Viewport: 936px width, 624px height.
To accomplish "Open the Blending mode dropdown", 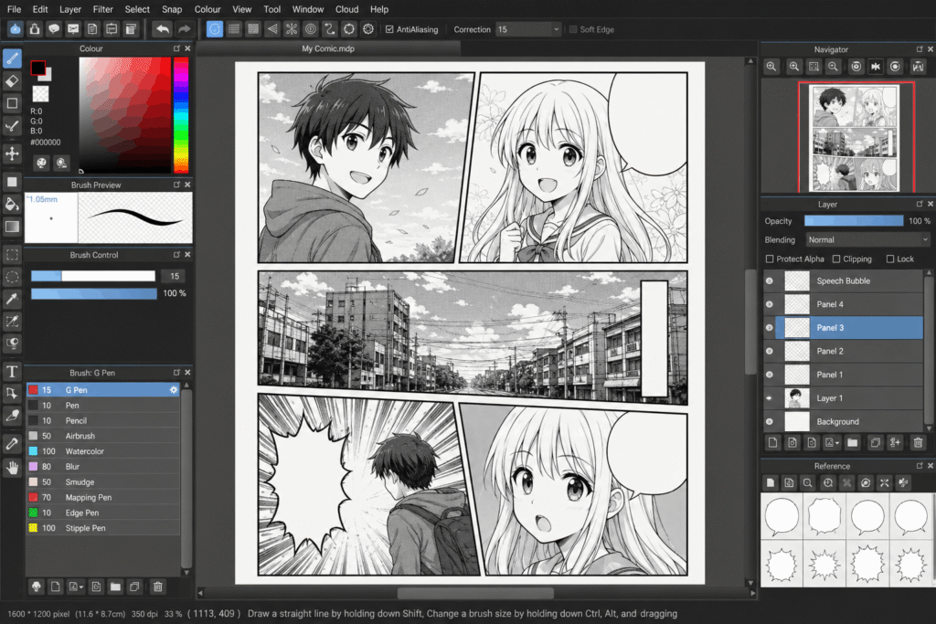I will click(867, 239).
